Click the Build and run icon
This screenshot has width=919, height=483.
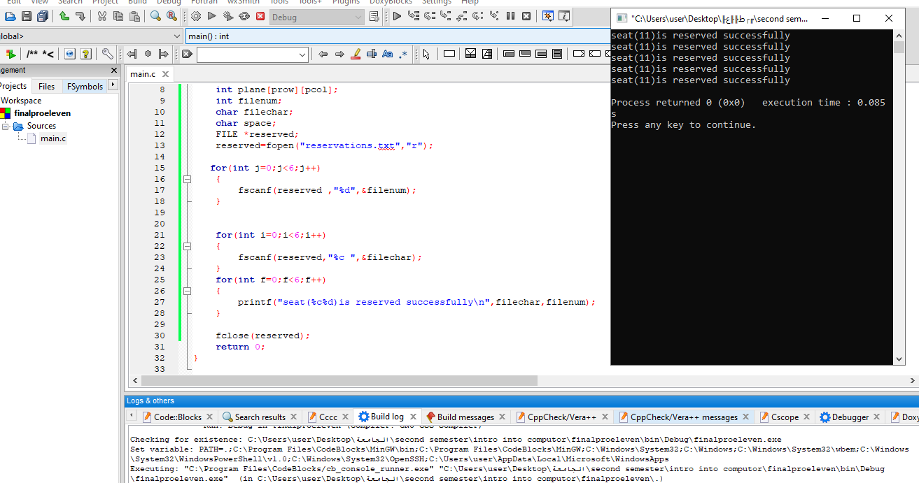[x=228, y=16]
